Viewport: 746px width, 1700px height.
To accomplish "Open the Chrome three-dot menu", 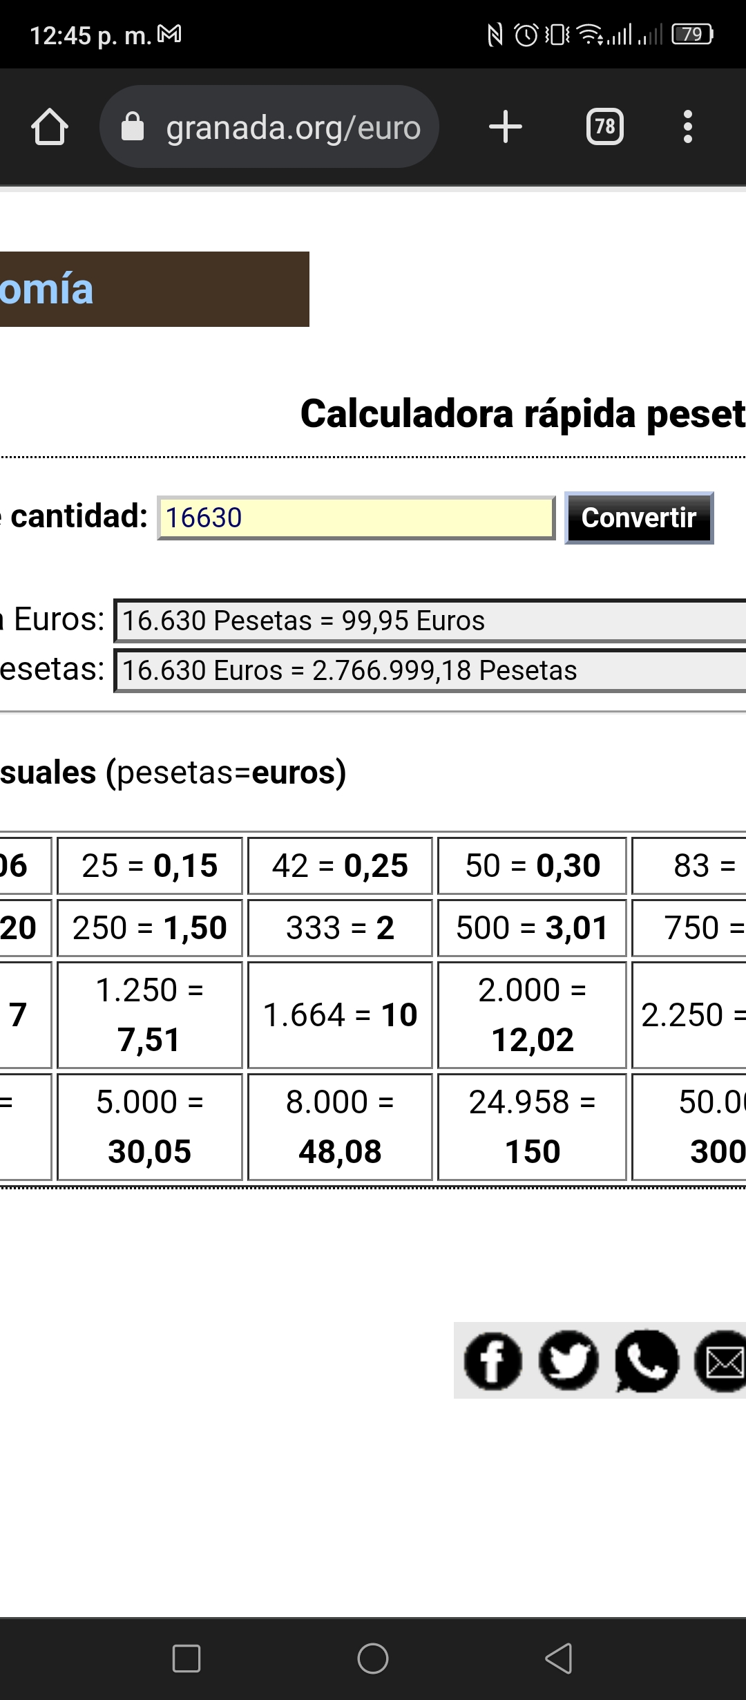I will (687, 127).
